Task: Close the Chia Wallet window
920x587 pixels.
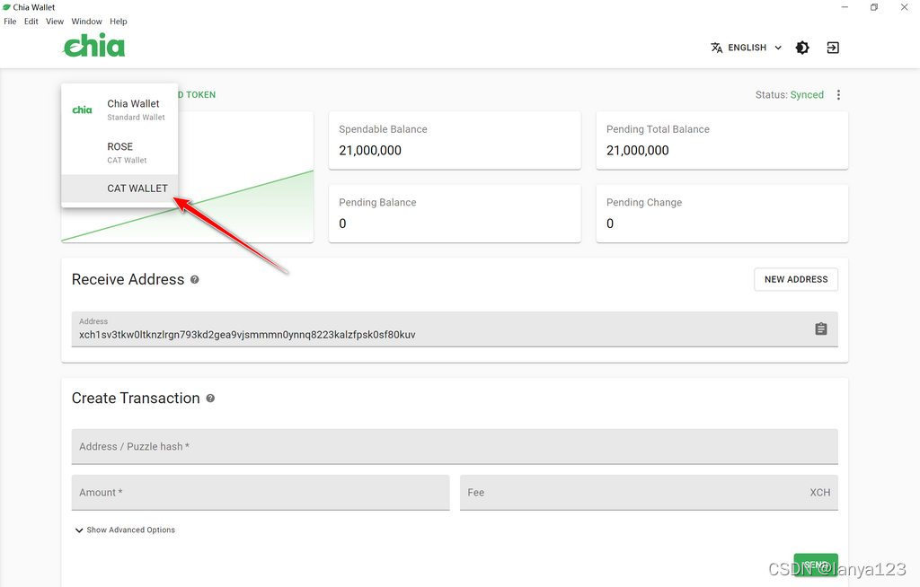Action: tap(904, 7)
